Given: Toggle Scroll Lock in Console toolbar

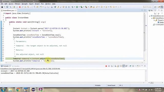Looking at the screenshot, I should point(118,66).
